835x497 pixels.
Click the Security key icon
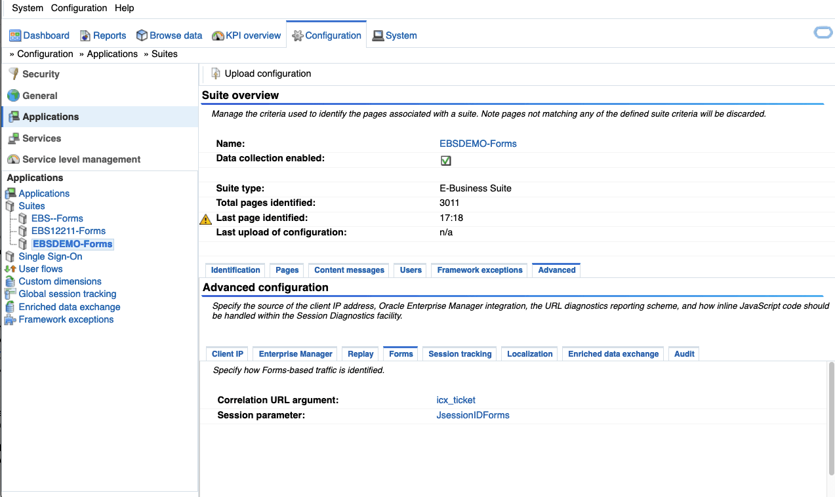(x=13, y=74)
